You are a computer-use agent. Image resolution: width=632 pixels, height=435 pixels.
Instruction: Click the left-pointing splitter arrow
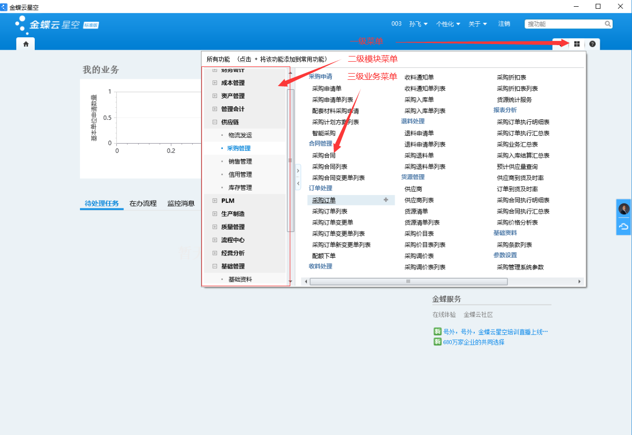pyautogui.click(x=298, y=183)
